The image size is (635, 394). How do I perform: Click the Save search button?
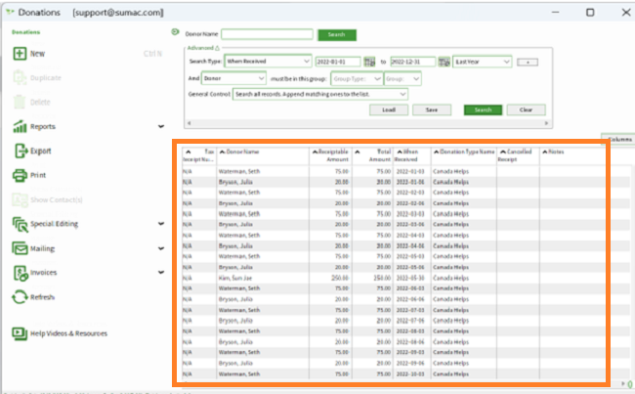[x=432, y=109]
